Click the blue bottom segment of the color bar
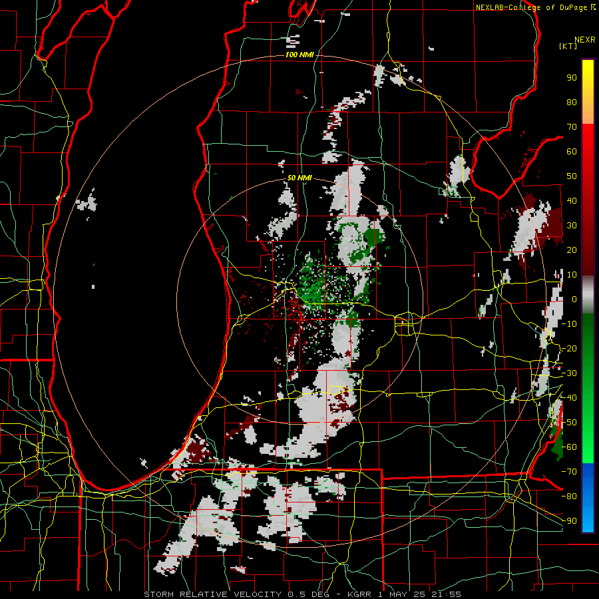 [588, 498]
